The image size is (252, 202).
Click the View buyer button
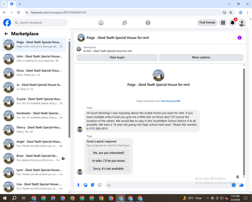[x=117, y=58]
